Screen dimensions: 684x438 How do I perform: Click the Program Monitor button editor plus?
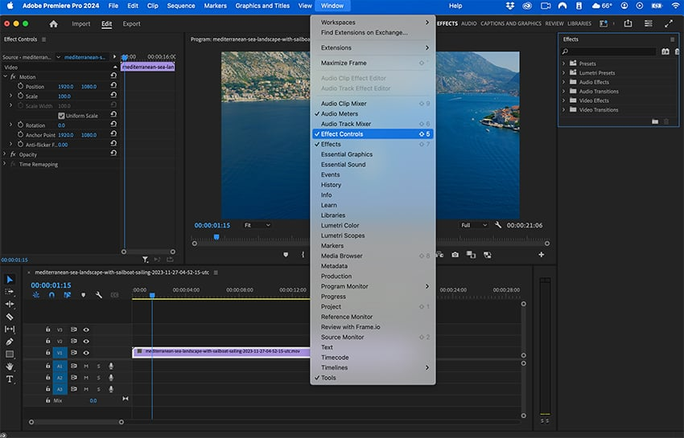542,255
